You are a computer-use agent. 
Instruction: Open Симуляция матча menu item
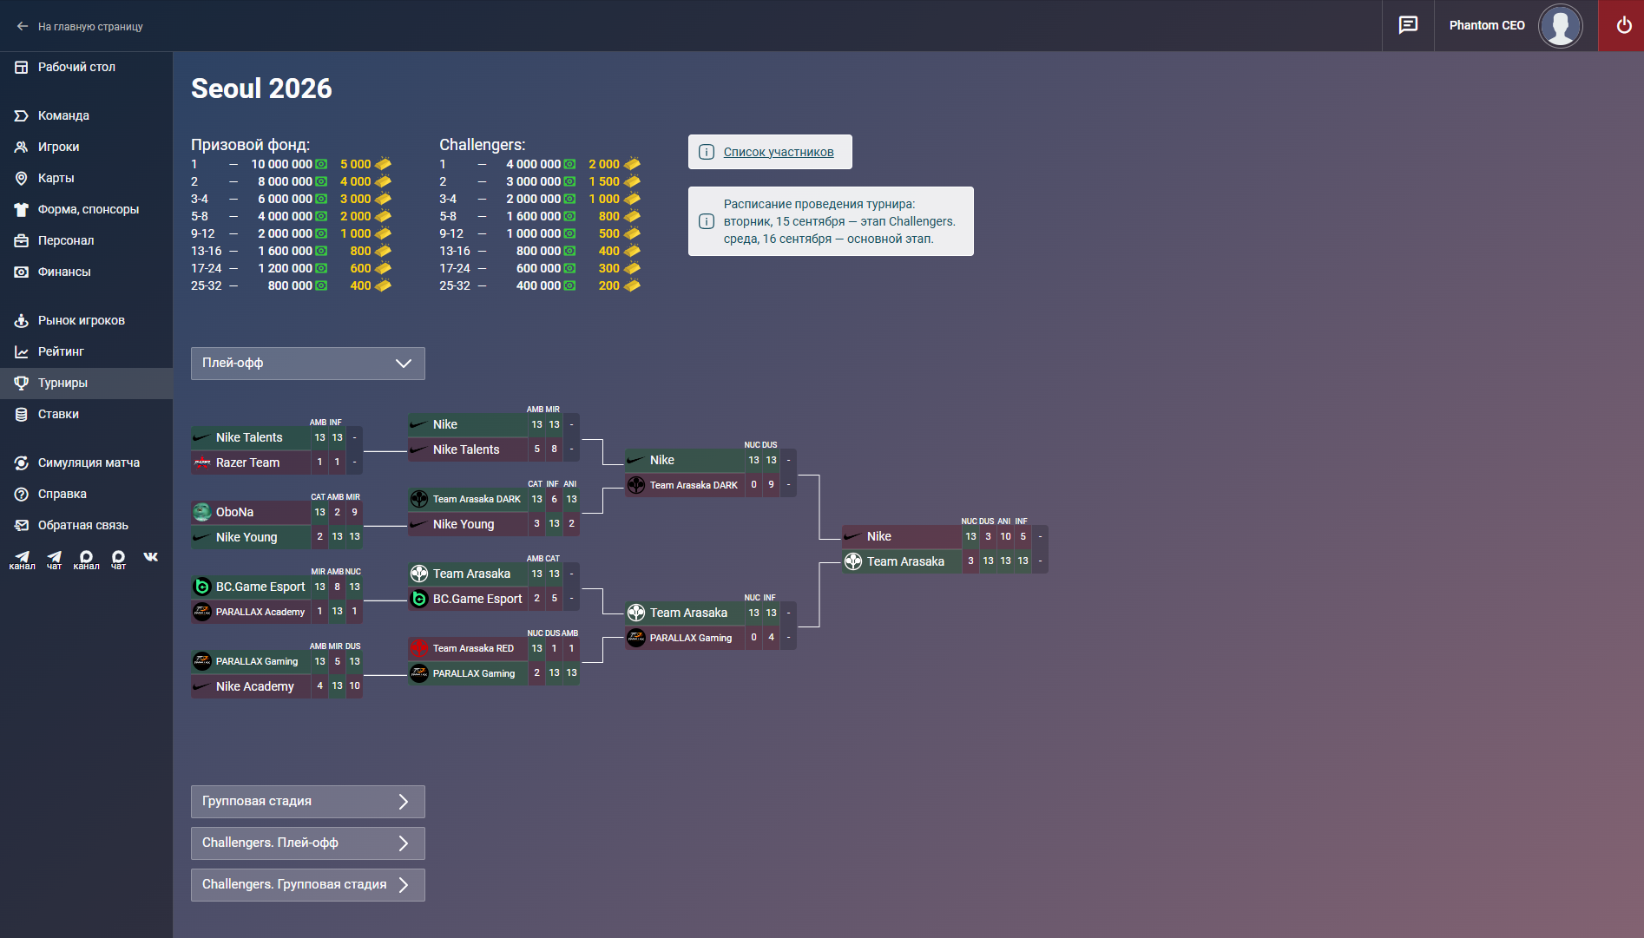[87, 462]
